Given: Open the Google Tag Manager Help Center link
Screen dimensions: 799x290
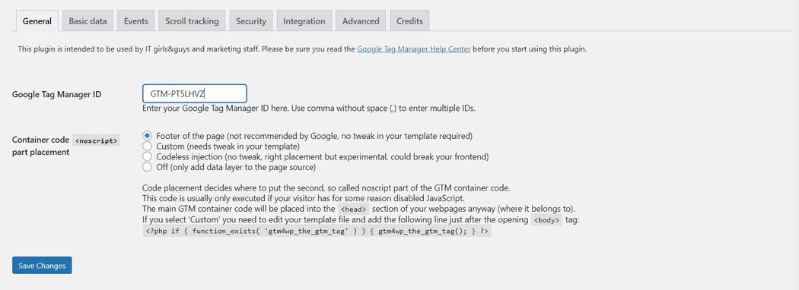Looking at the screenshot, I should (414, 49).
